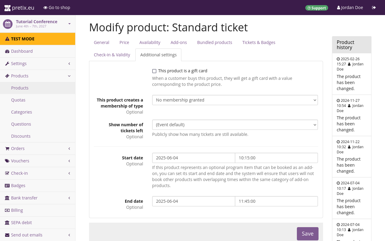The image size is (385, 241).
Task: Enable 'This product is a gift card'
Action: tap(154, 71)
